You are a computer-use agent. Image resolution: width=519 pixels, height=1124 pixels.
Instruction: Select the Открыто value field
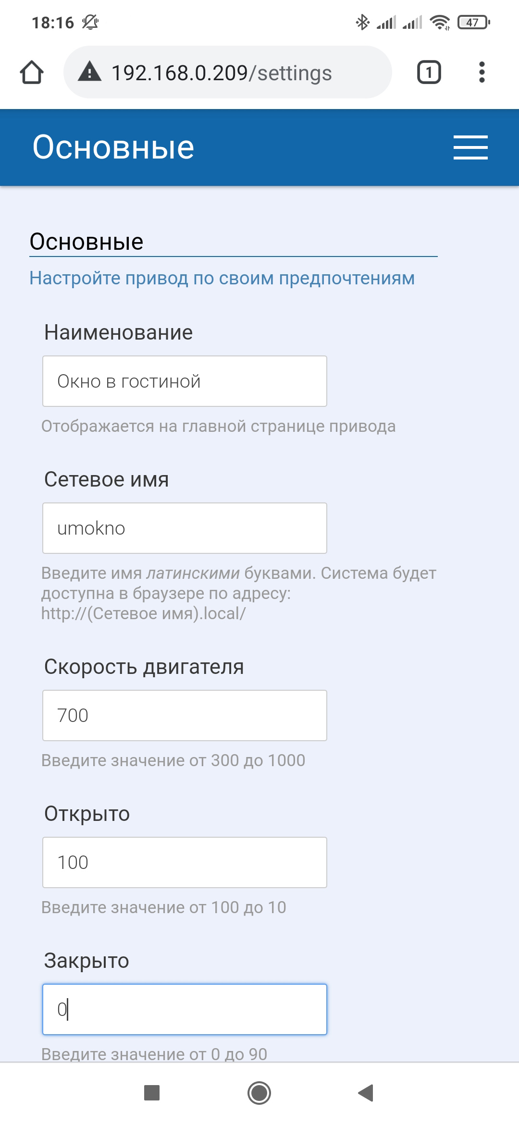(x=185, y=863)
